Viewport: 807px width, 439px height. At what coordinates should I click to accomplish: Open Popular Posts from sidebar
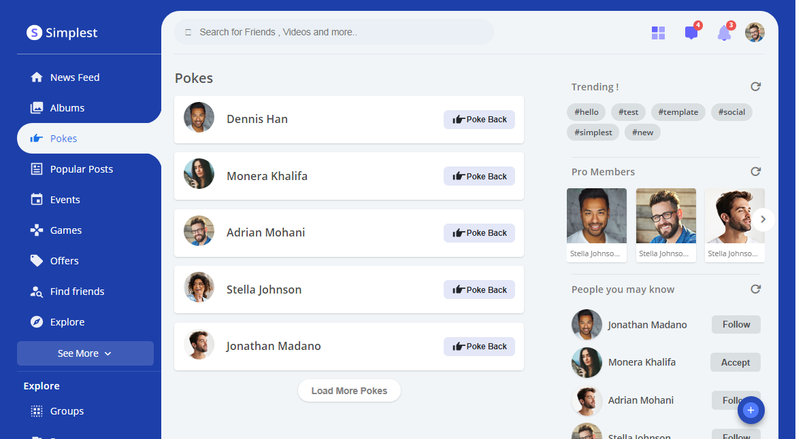pyautogui.click(x=81, y=169)
